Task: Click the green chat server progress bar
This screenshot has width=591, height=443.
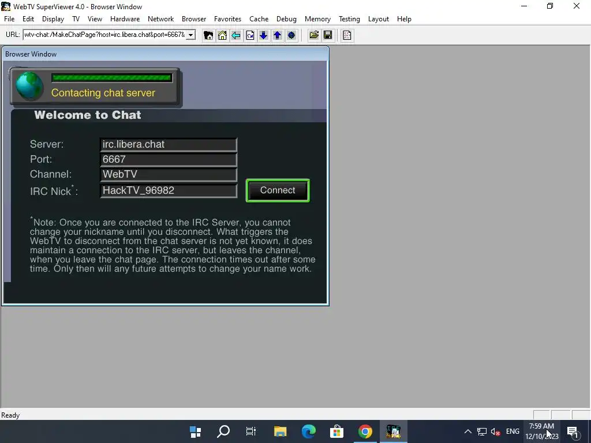Action: coord(112,78)
